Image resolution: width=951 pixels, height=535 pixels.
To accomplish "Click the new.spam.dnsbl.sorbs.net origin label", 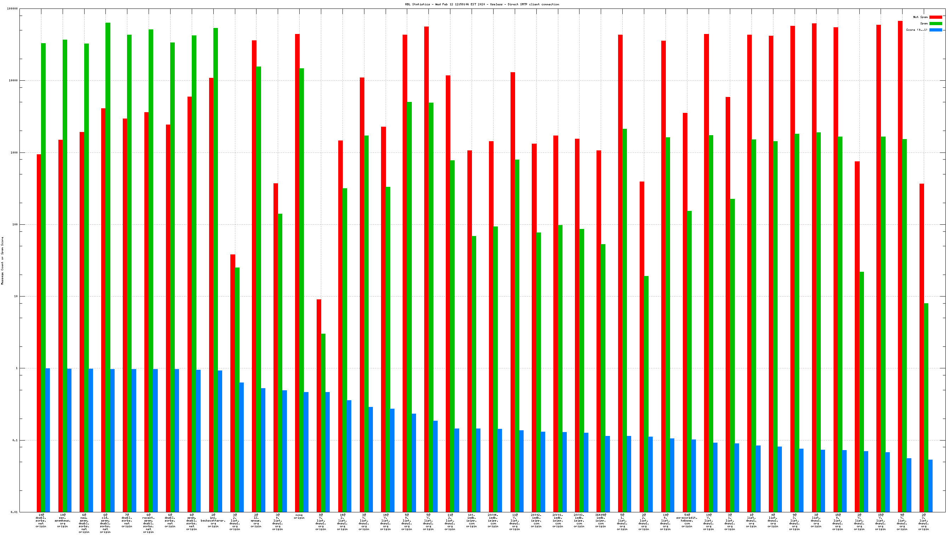I will [x=84, y=523].
